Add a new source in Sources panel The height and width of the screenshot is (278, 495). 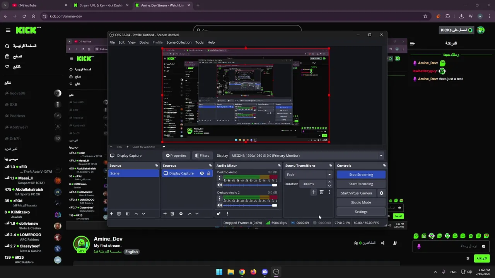coord(165,214)
